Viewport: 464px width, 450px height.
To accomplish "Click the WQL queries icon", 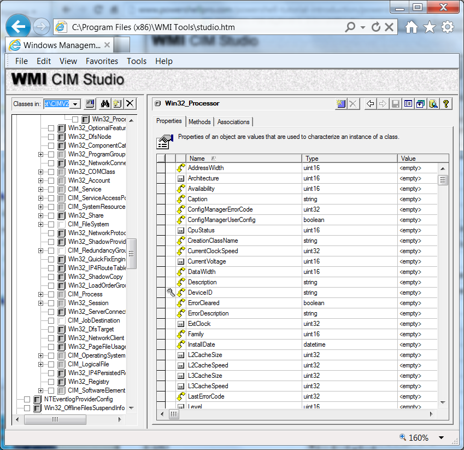I will (x=433, y=104).
